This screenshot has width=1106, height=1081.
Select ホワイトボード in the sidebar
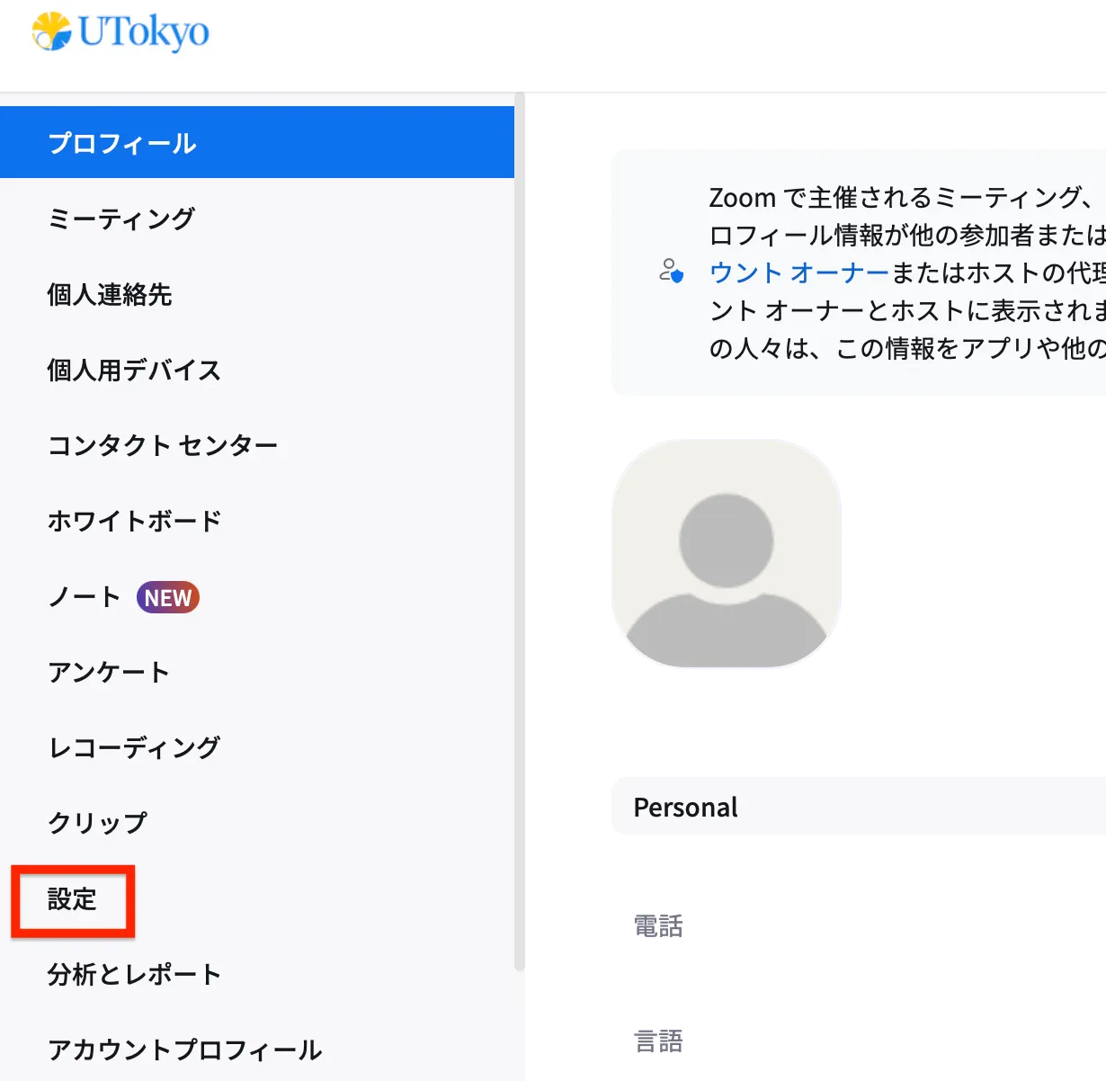click(x=133, y=520)
